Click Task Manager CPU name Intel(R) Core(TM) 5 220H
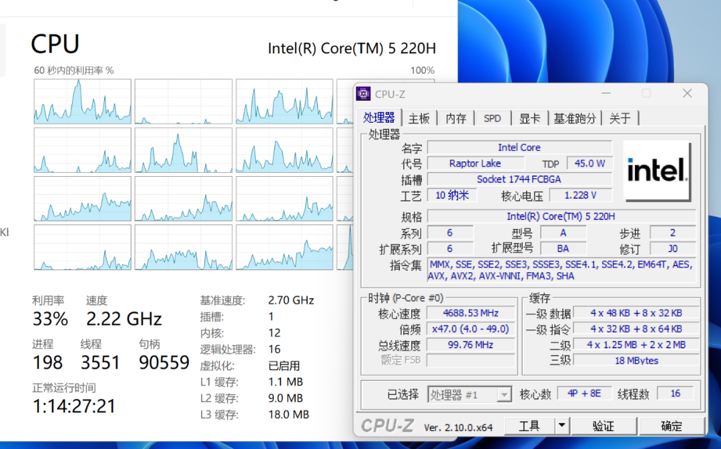This screenshot has height=449, width=721. (x=352, y=48)
